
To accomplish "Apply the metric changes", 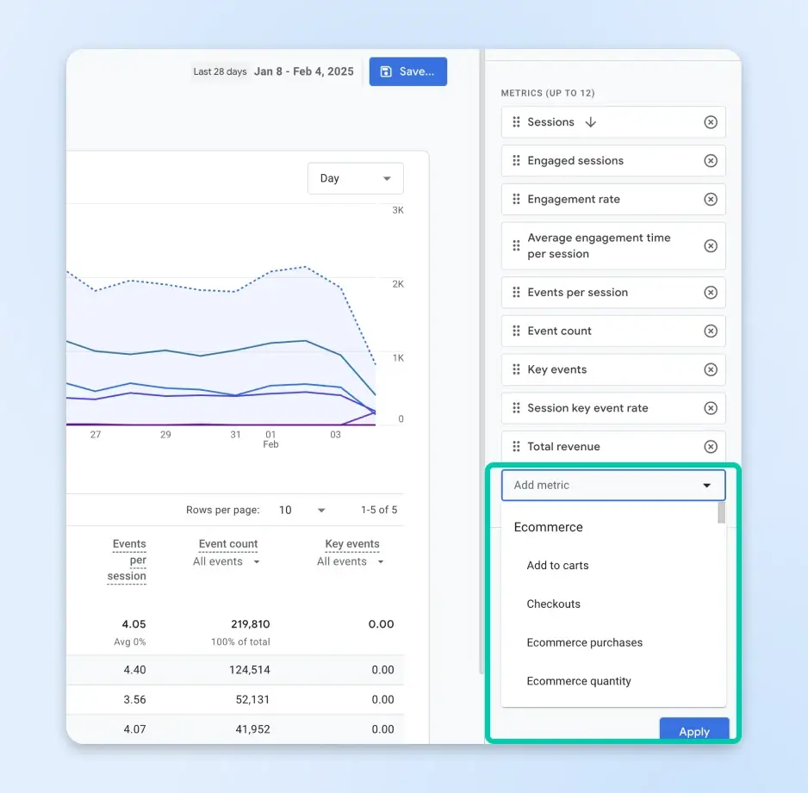I will pyautogui.click(x=693, y=731).
